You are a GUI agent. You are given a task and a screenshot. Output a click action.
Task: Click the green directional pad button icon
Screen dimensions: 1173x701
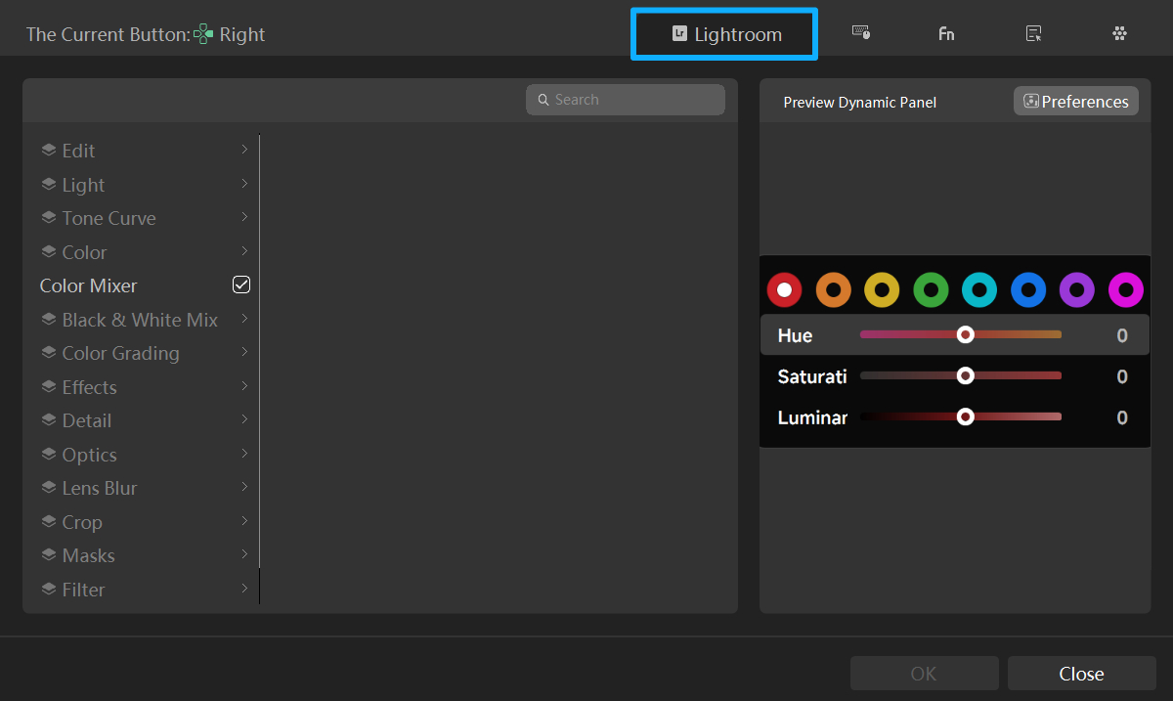click(x=203, y=34)
